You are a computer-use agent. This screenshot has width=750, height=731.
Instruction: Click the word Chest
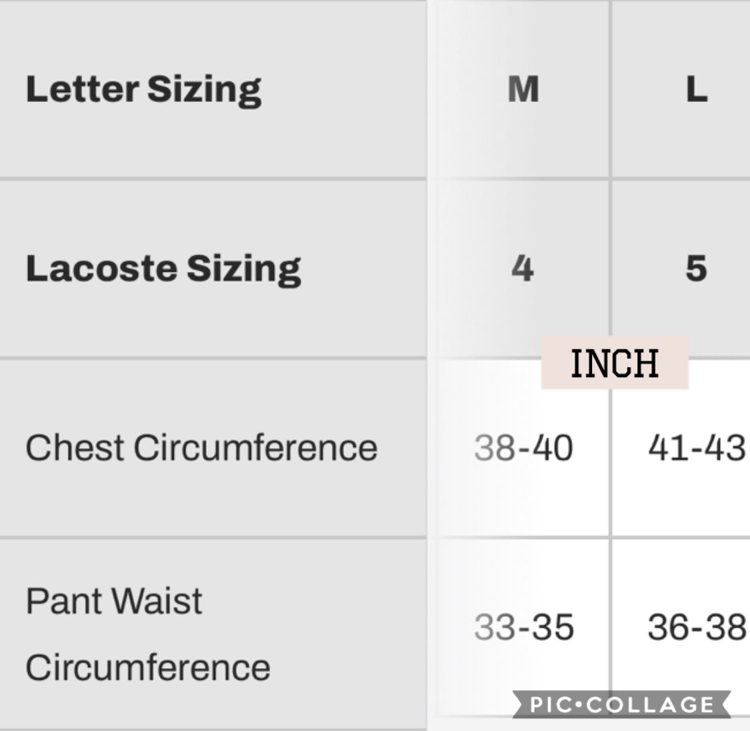click(x=75, y=447)
